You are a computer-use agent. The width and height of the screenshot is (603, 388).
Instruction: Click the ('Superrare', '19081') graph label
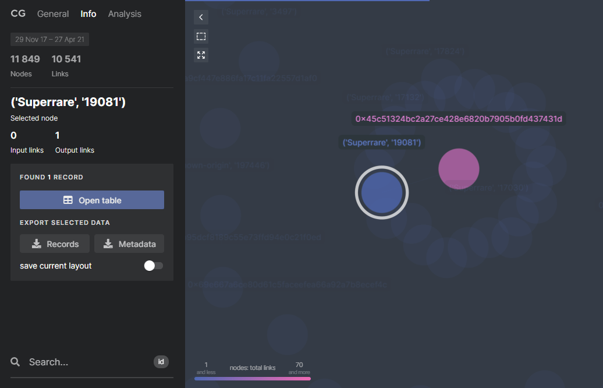[x=381, y=142]
